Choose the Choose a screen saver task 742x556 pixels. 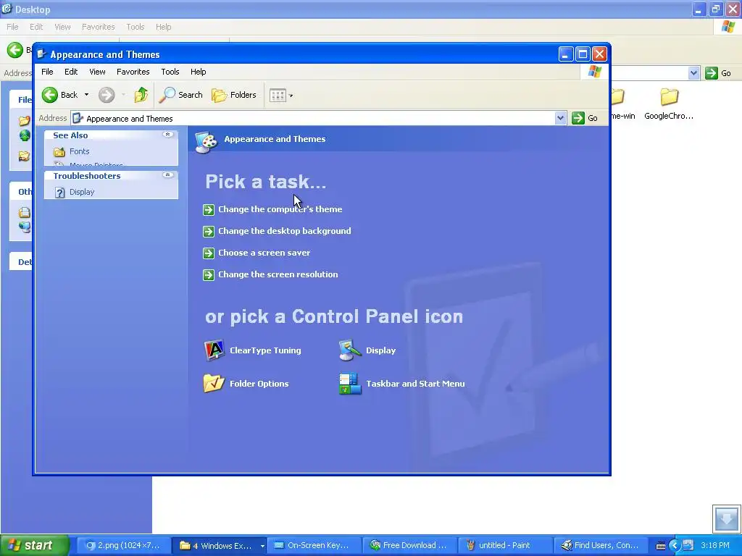tap(264, 253)
